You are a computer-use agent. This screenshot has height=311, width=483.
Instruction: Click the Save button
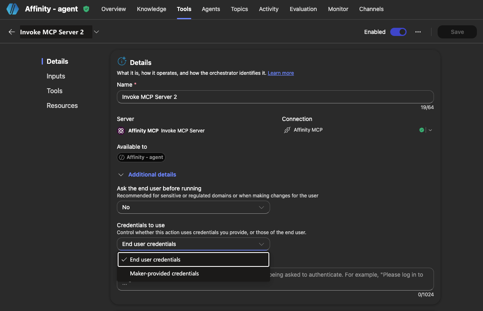[x=457, y=32]
